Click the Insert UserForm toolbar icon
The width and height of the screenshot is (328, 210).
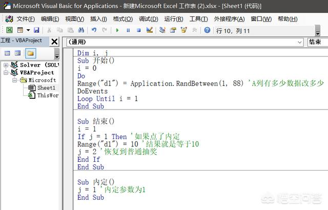click(20, 30)
